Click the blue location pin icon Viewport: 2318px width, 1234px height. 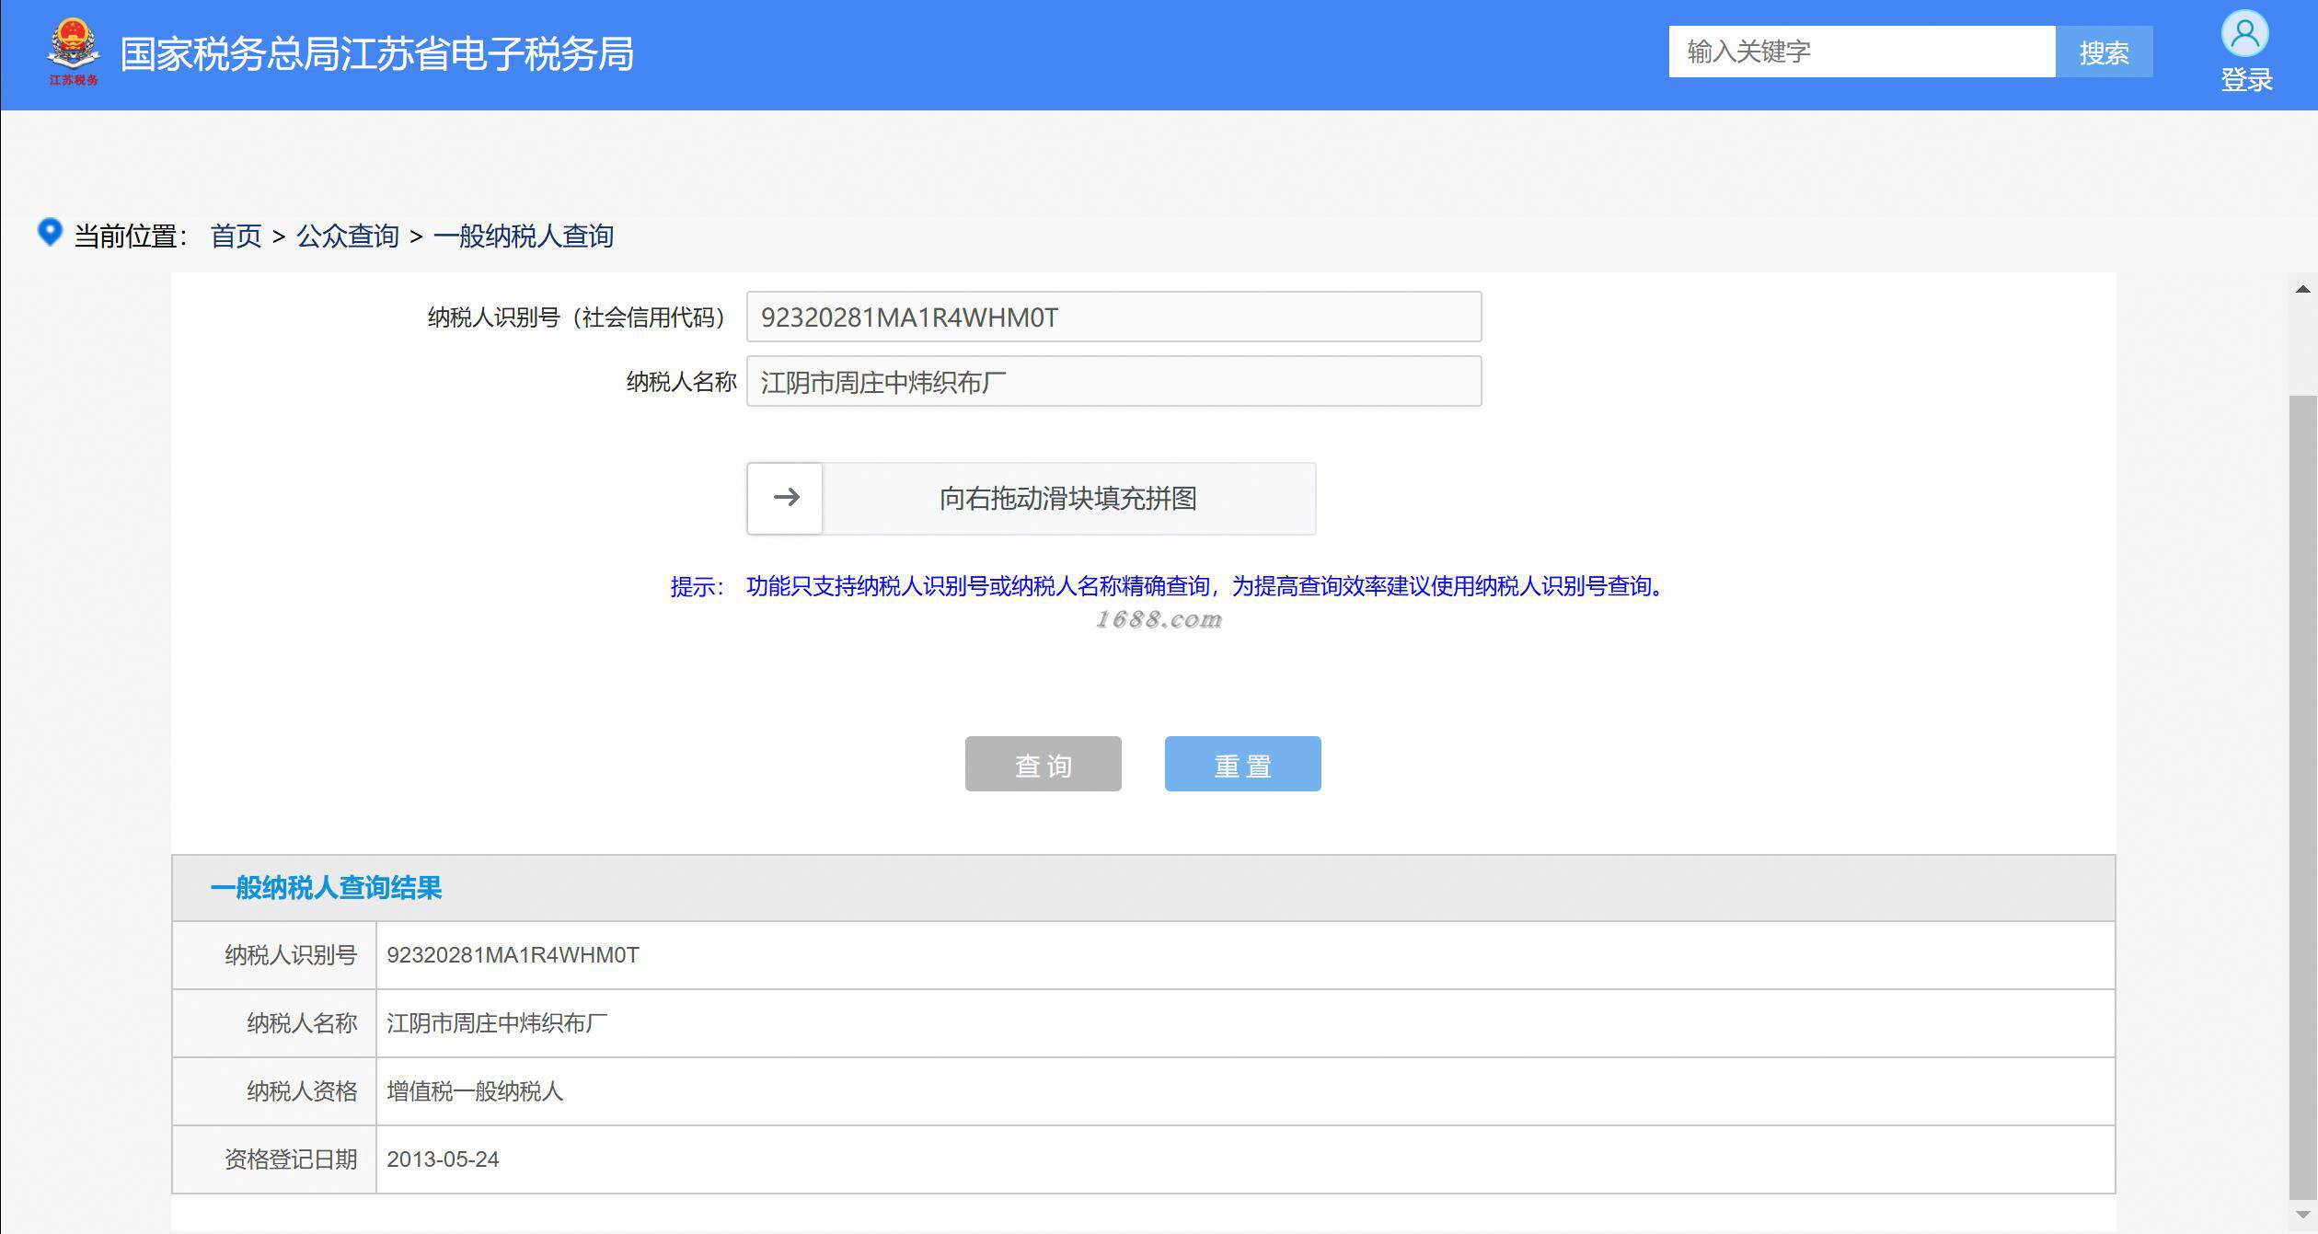coord(50,232)
